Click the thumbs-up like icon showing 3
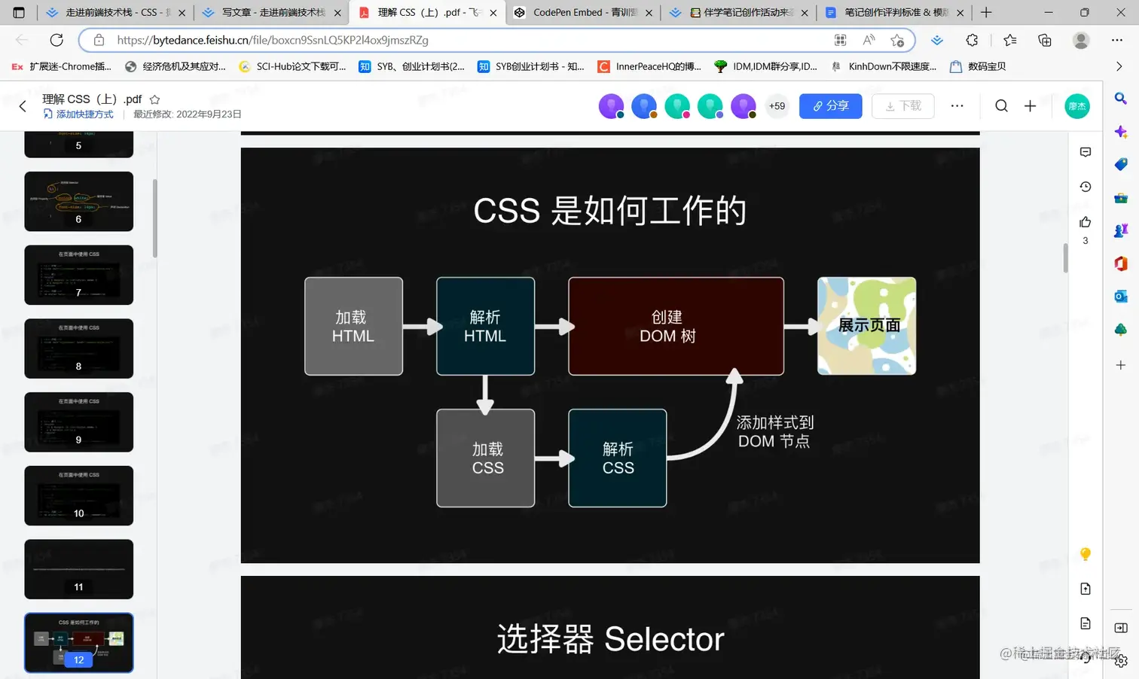The image size is (1139, 679). (x=1085, y=222)
